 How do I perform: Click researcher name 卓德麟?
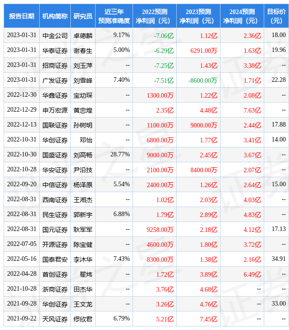[x=83, y=36]
